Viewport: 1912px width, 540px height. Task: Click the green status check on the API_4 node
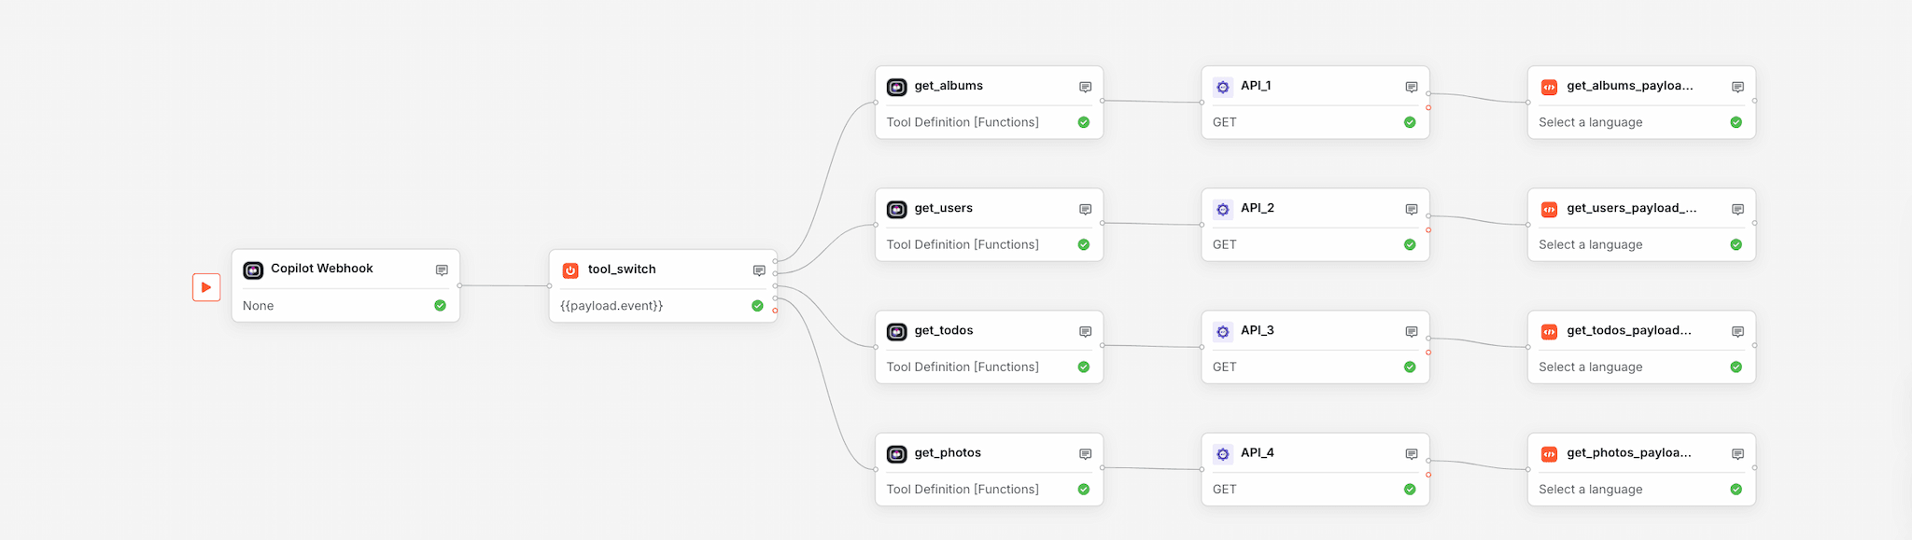[1409, 489]
